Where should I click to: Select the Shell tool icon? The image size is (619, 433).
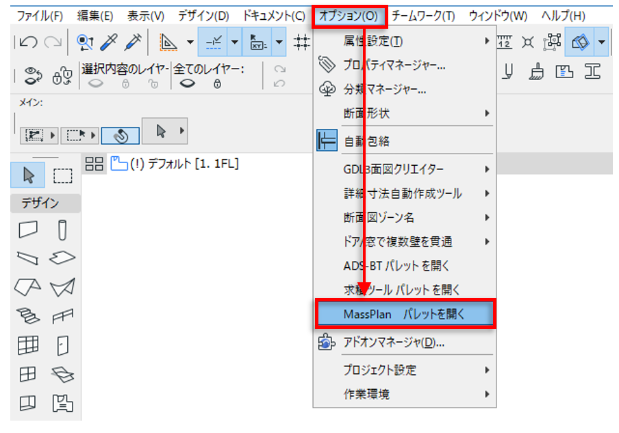63,287
